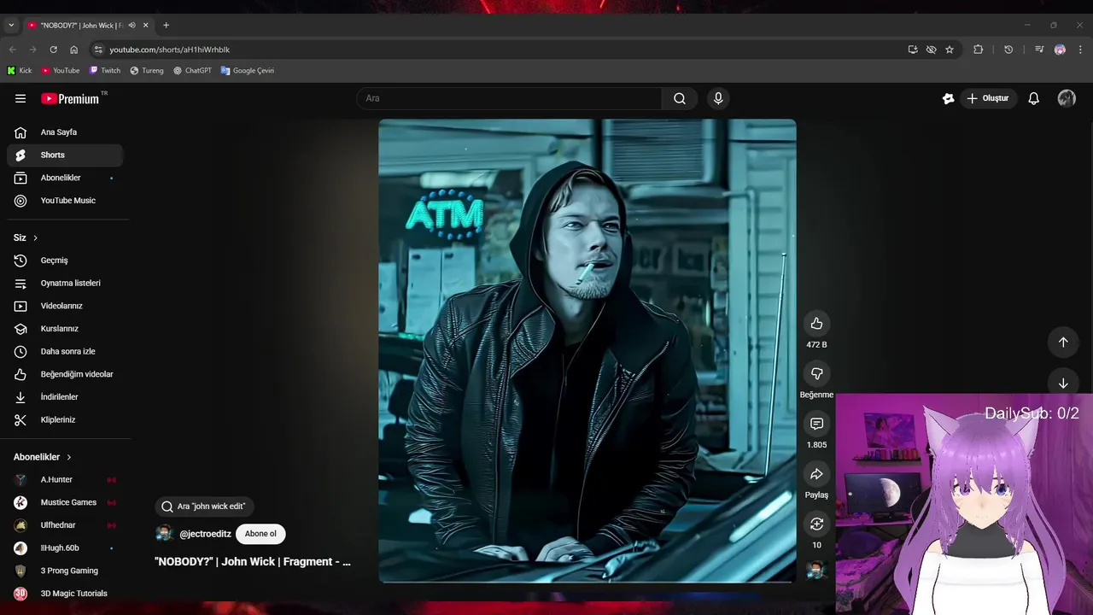Share the short via Paylaş icon
The image size is (1093, 615).
[x=816, y=474]
